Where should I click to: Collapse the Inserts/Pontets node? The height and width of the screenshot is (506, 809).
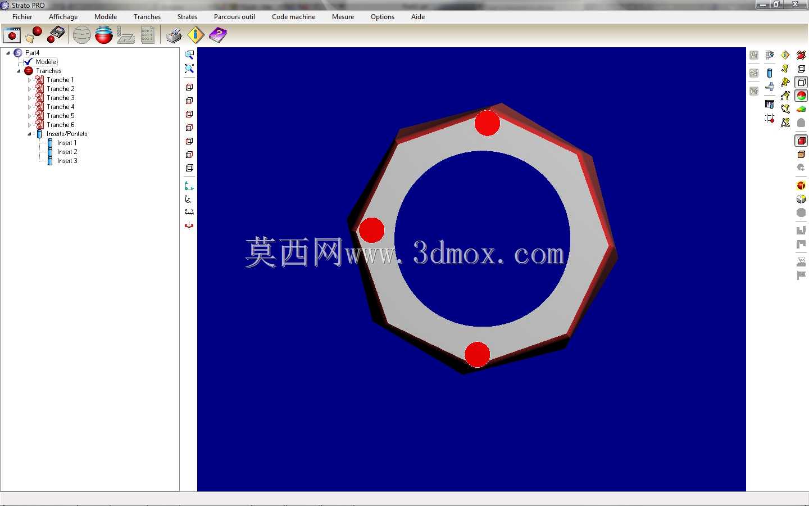(x=29, y=134)
